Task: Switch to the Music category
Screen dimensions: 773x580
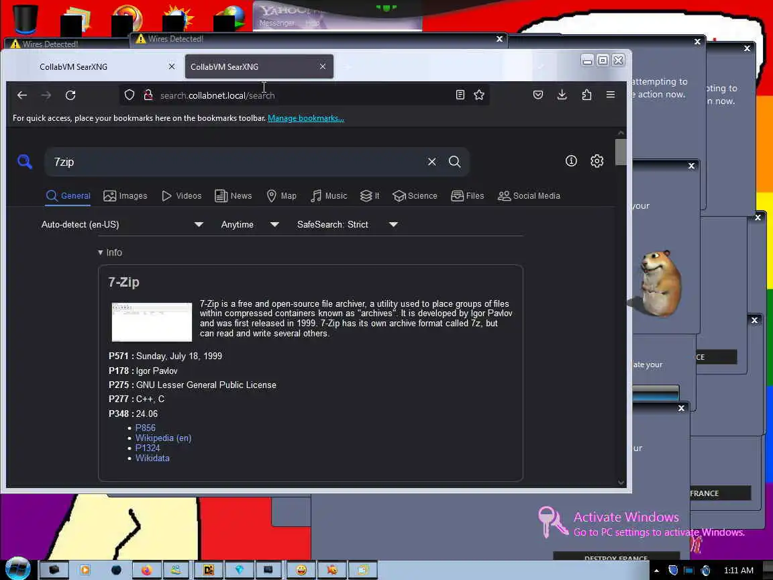Action: click(x=329, y=196)
